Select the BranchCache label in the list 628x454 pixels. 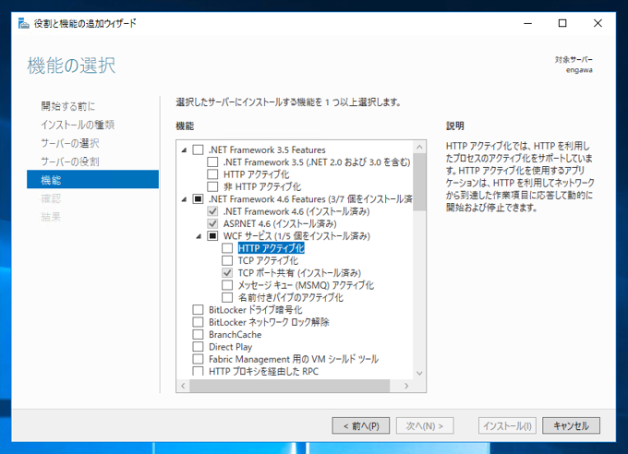[235, 334]
